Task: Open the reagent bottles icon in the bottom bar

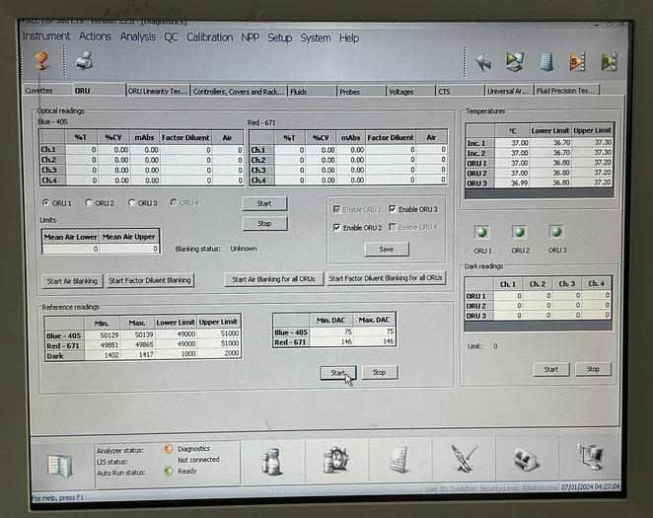Action: pyautogui.click(x=272, y=461)
